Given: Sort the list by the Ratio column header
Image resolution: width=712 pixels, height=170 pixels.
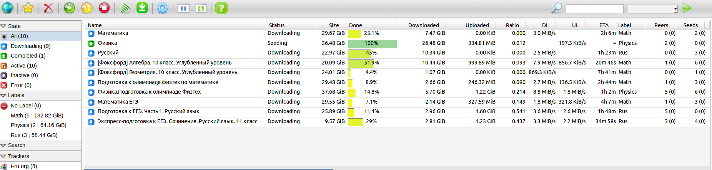Looking at the screenshot, I should coord(512,25).
